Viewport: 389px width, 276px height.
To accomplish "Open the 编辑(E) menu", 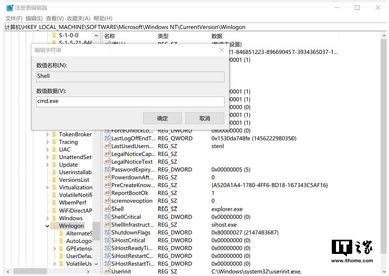I will click(34, 18).
